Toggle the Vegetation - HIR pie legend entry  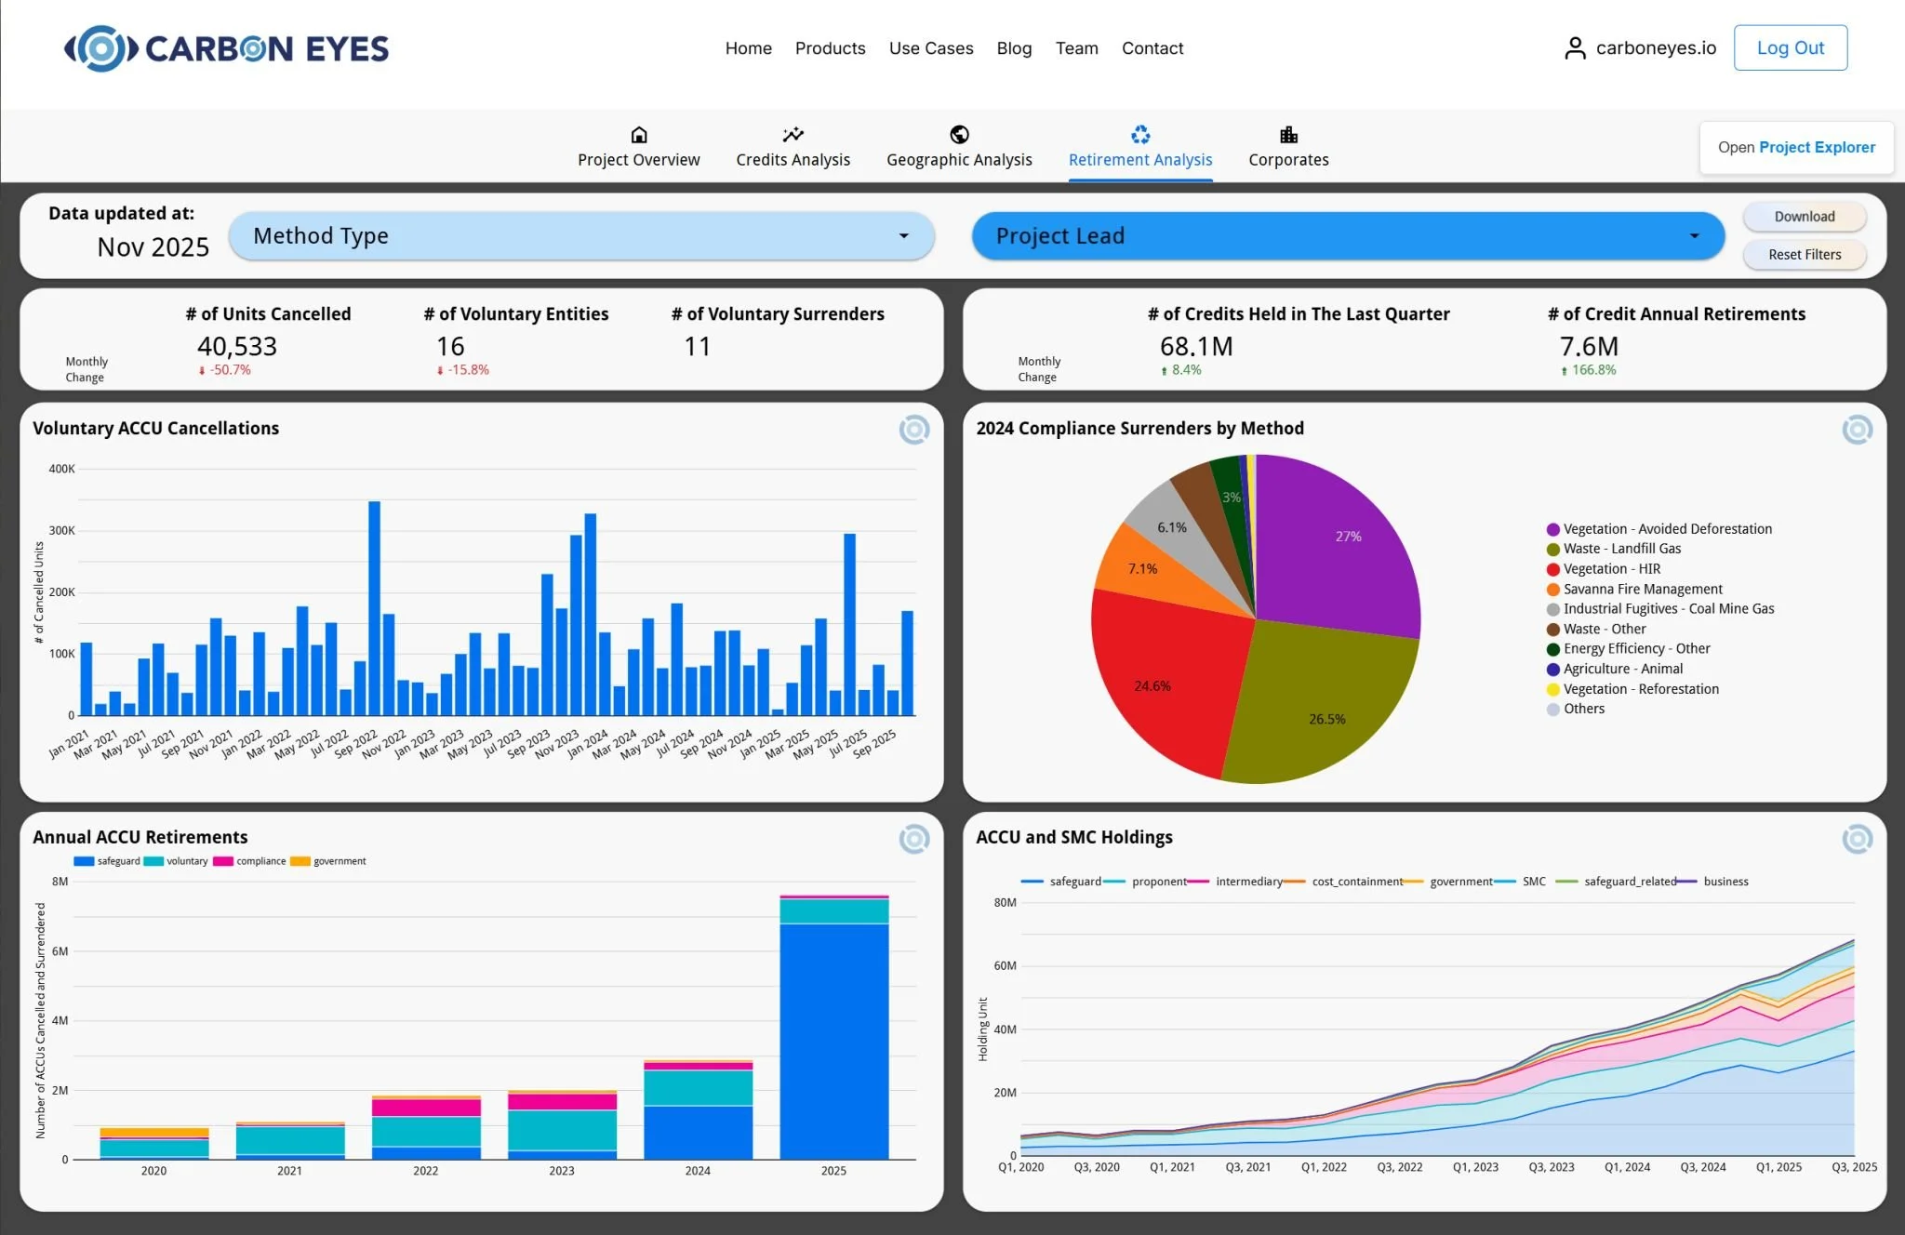coord(1611,569)
